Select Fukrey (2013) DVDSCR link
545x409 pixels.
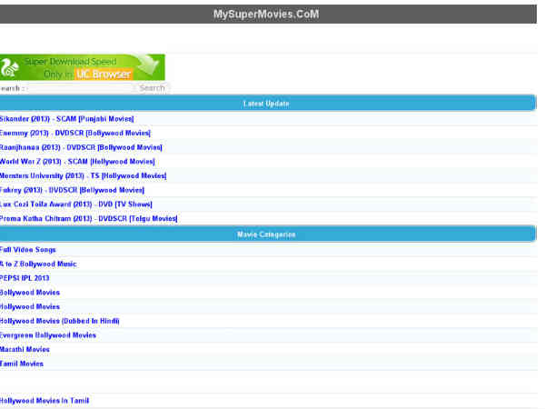73,190
